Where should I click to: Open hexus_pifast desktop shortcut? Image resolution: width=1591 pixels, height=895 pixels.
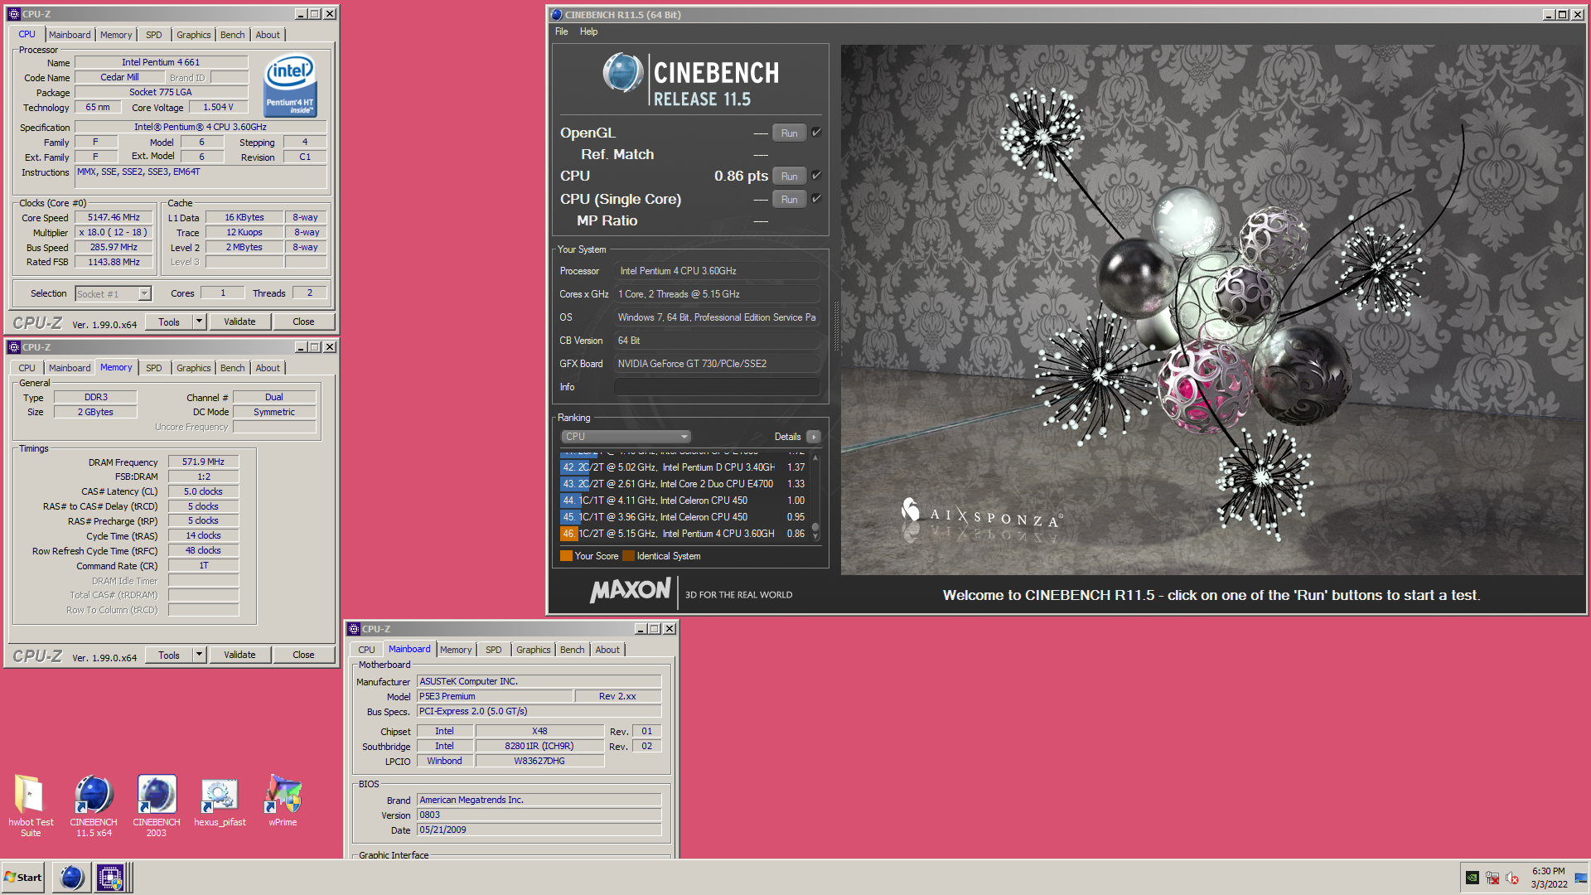[x=220, y=801]
